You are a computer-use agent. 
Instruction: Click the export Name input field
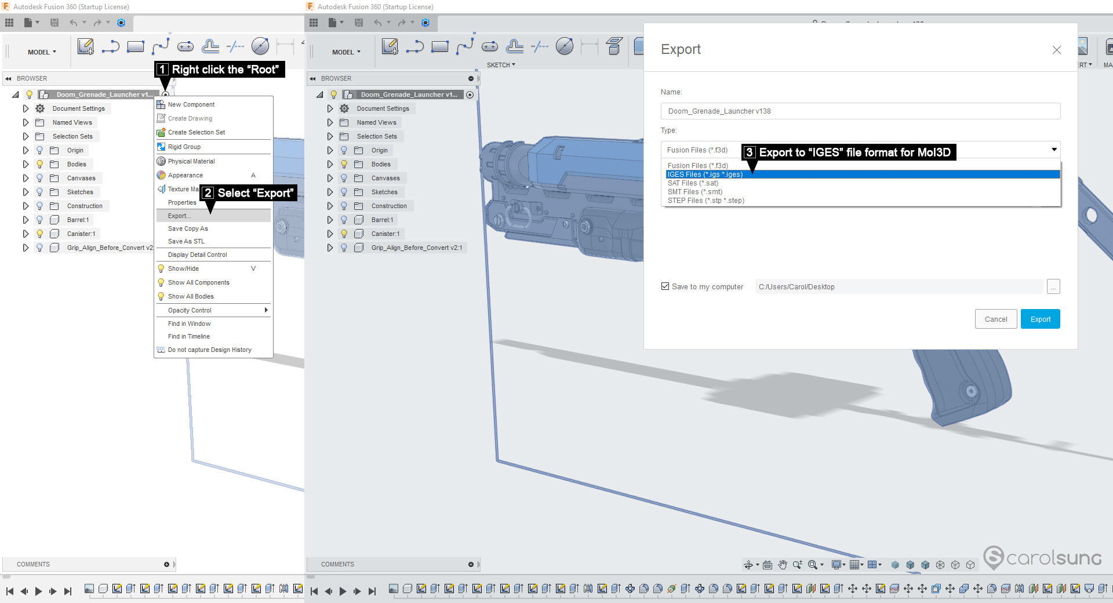point(860,111)
